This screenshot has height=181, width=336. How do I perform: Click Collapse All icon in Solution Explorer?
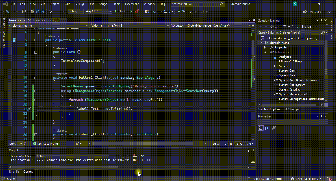(x=304, y=27)
